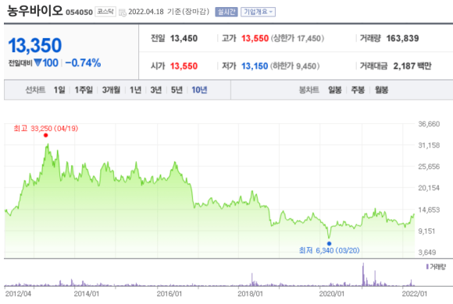Select the 1주일 line chart period
This screenshot has height=304, width=453.
point(84,90)
